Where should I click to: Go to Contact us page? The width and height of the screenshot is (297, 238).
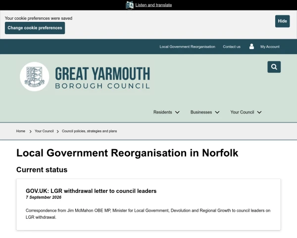232,47
